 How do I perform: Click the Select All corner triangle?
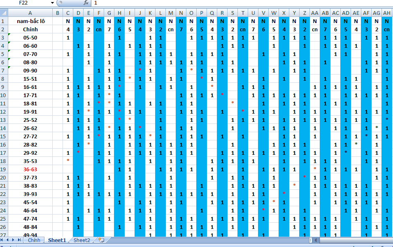4,13
